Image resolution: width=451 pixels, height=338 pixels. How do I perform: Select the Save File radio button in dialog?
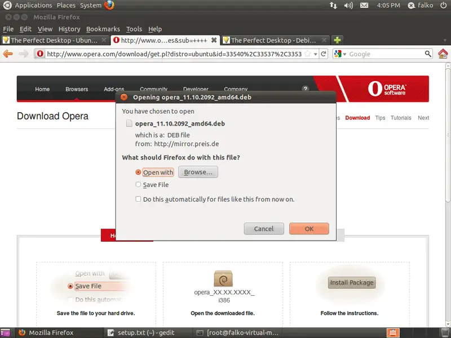[138, 185]
